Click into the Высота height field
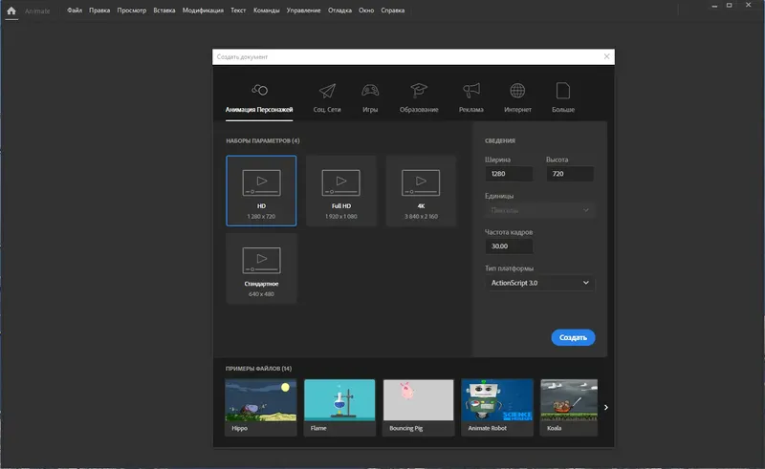This screenshot has width=765, height=469. coord(570,174)
